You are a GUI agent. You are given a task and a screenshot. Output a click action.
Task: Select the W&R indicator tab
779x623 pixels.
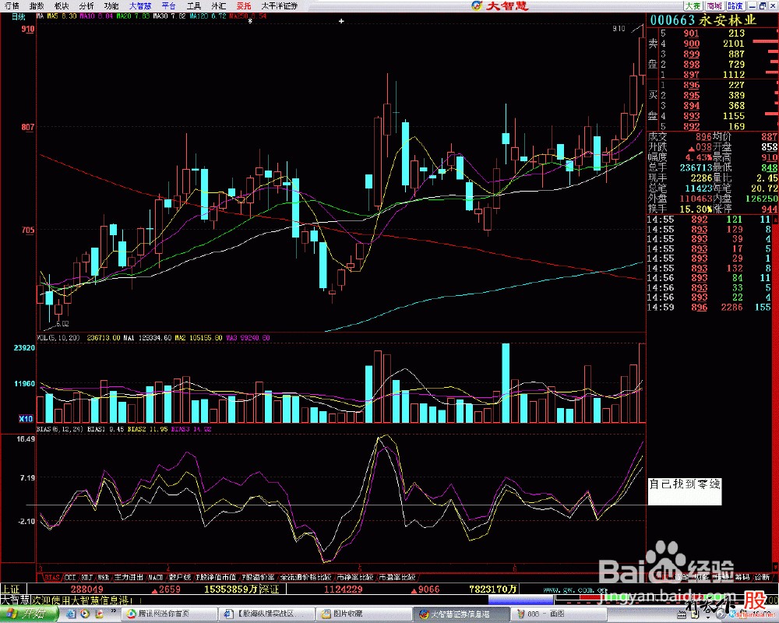(x=104, y=577)
